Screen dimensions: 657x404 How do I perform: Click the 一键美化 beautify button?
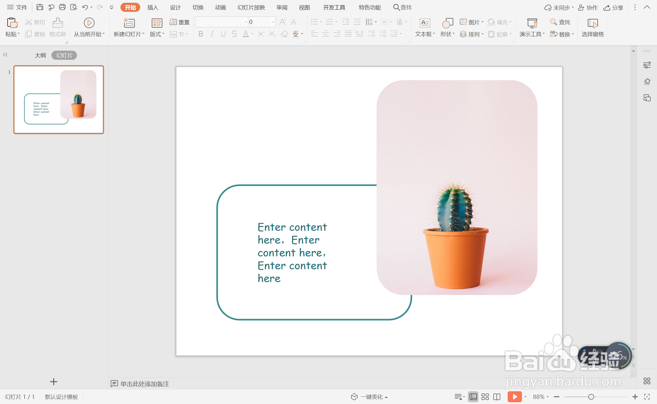(x=369, y=397)
